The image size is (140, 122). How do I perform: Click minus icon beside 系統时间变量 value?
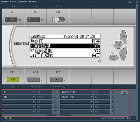[x=114, y=92]
